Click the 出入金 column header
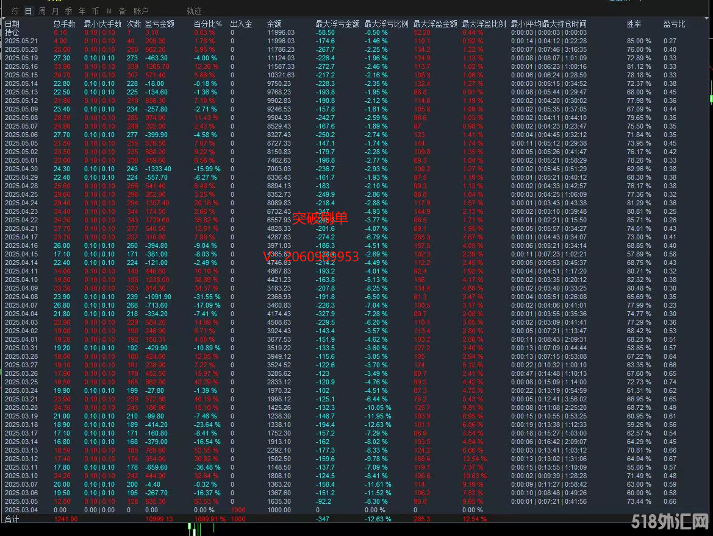 [x=241, y=24]
